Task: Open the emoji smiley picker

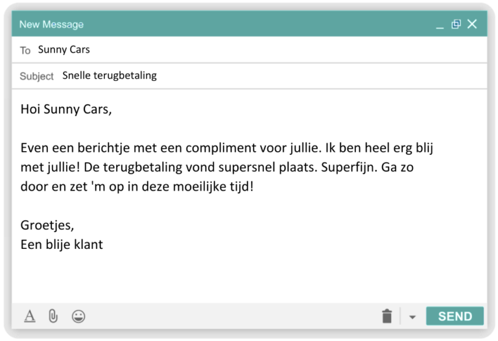Action: (x=78, y=316)
